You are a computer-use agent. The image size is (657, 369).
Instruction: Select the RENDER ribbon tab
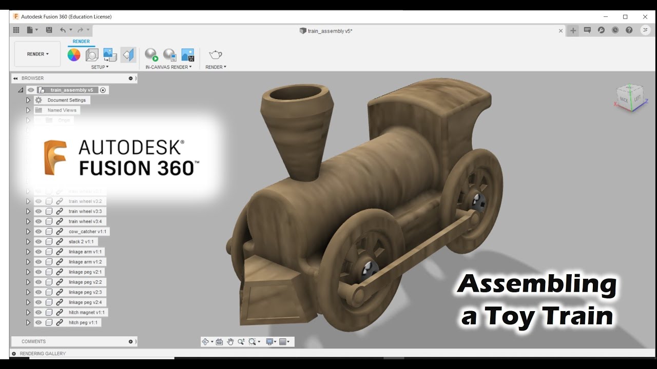(x=81, y=42)
